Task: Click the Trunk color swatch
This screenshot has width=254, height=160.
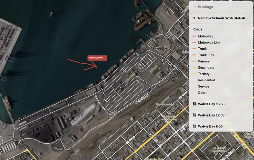Action: click(194, 49)
